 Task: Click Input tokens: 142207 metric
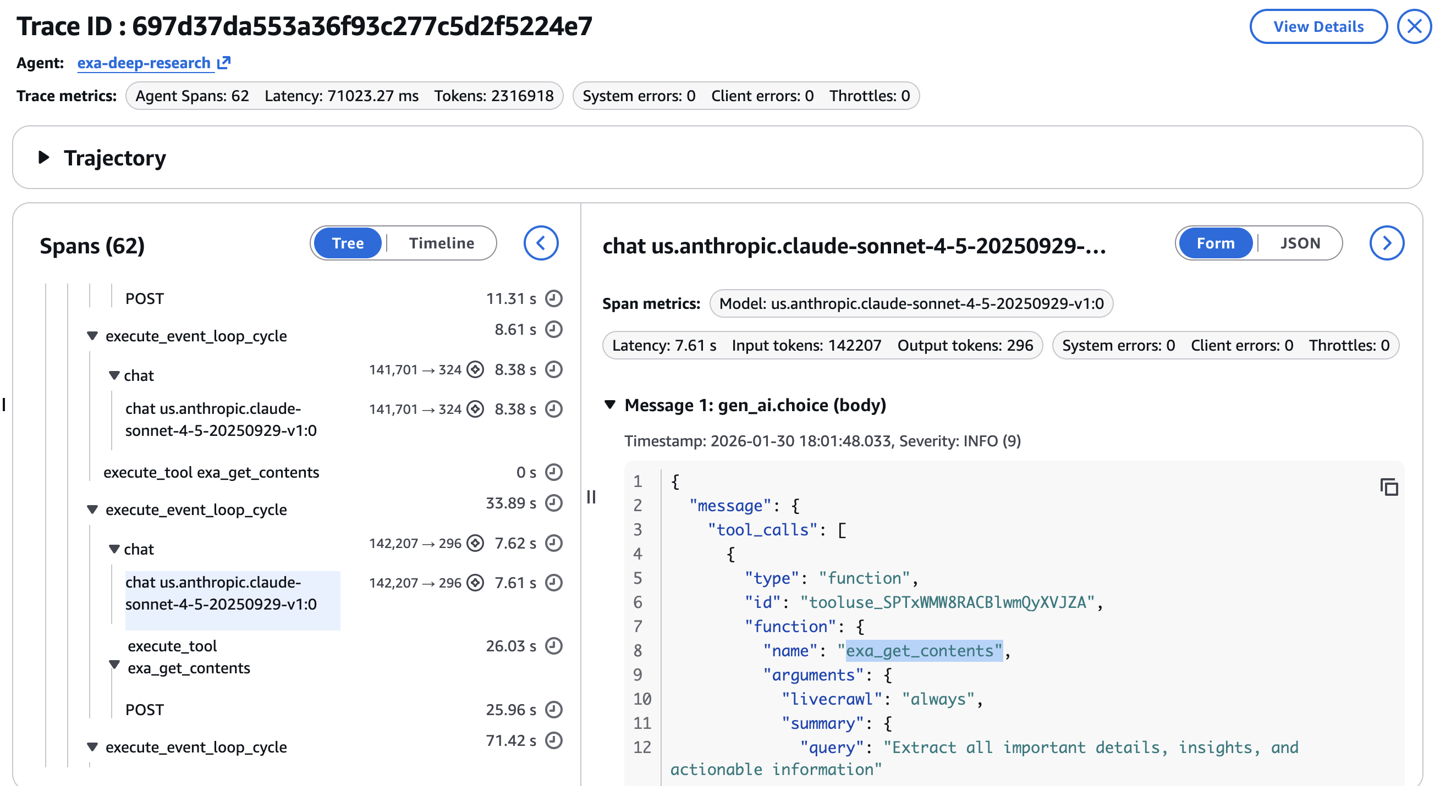click(806, 345)
